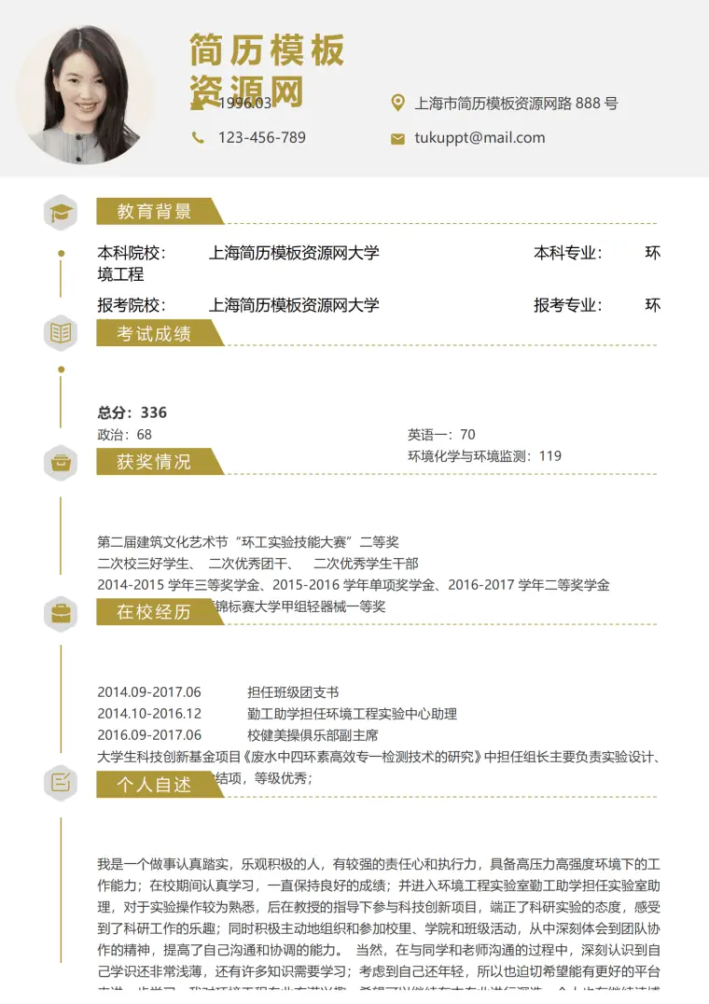Click the briefcase campus experience icon
This screenshot has height=1004, width=709.
[61, 613]
